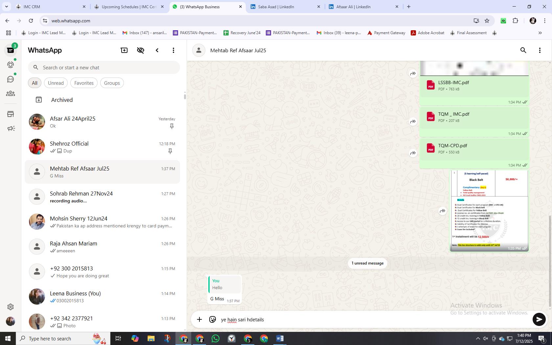Show hidden system tray icons arrow
Screen dimensions: 552x345
tap(478, 338)
